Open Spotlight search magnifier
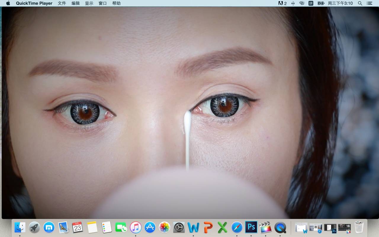This screenshot has width=379, height=237. [360, 3]
